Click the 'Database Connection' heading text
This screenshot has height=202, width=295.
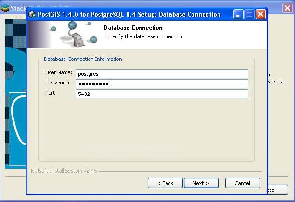133,28
